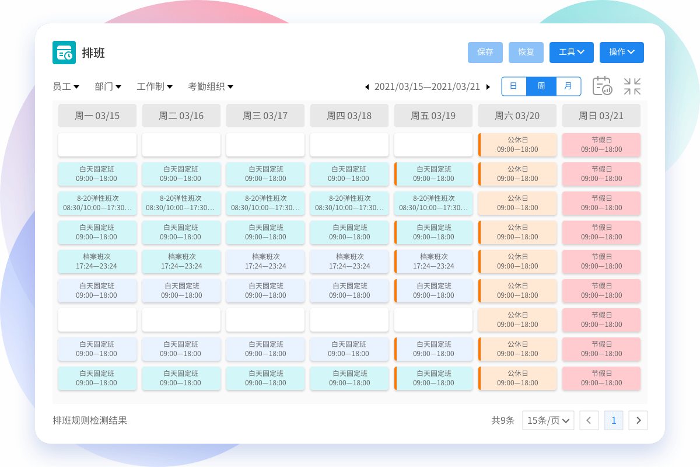Click the 保存 button
Image resolution: width=700 pixels, height=467 pixels.
(x=485, y=53)
